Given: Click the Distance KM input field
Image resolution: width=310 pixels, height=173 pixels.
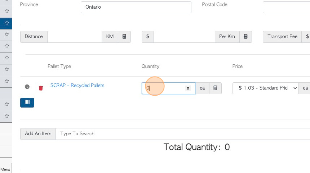Looking at the screenshot, I should [x=75, y=37].
